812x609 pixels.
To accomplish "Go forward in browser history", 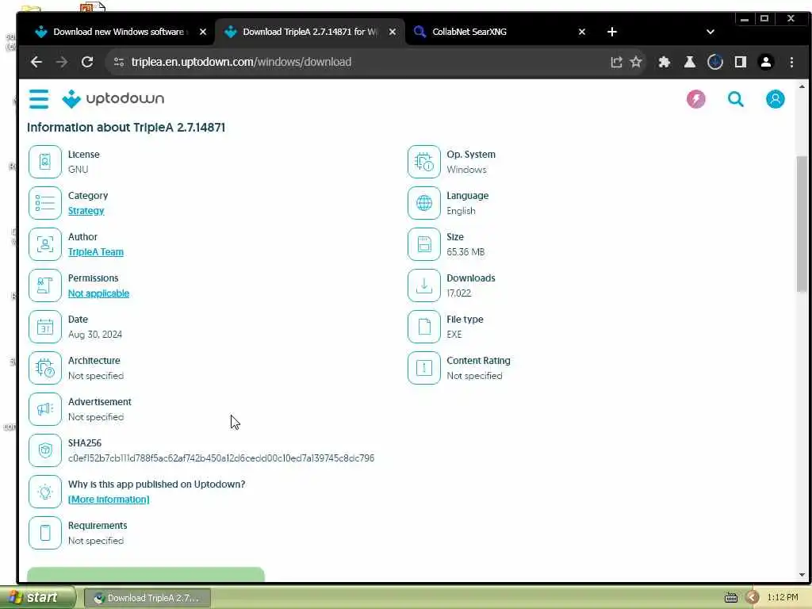I will [62, 62].
